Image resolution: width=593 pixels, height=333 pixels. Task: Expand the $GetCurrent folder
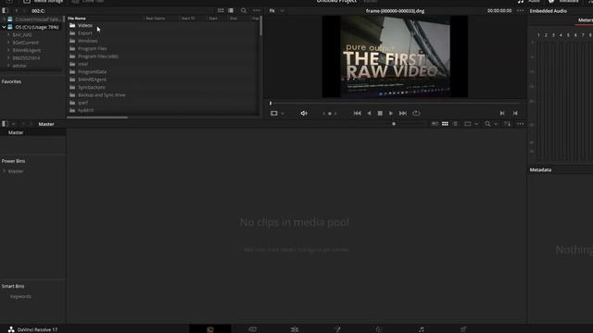[8, 43]
